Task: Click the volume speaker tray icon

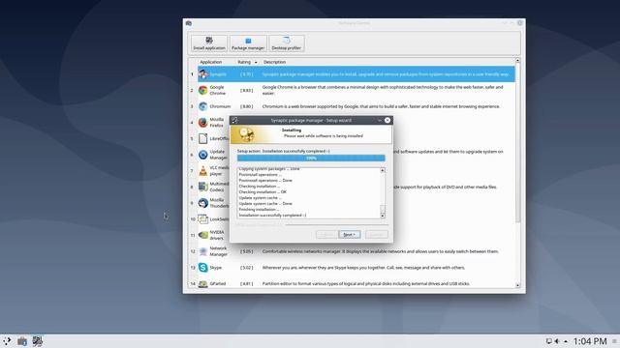Action: point(557,341)
